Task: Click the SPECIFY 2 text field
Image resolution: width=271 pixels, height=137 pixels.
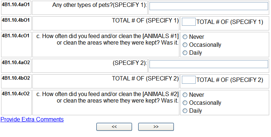Action: (208, 64)
